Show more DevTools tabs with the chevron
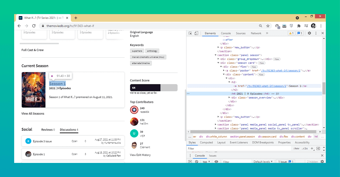340x177 pixels. [x=267, y=33]
